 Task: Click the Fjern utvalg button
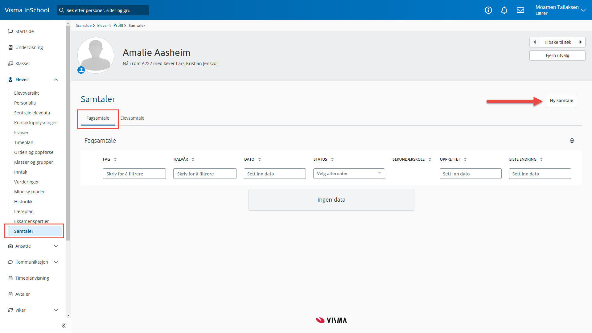pos(557,55)
